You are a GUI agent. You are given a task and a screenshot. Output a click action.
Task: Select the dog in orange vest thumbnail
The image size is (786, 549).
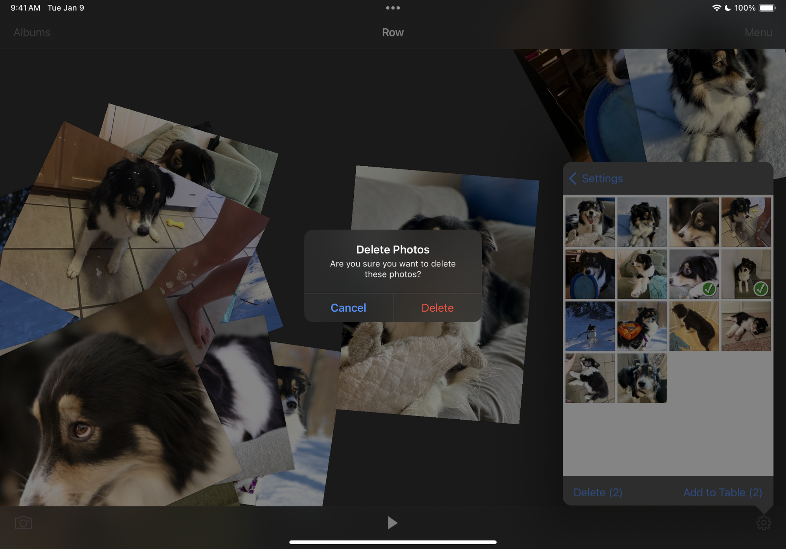(x=642, y=326)
